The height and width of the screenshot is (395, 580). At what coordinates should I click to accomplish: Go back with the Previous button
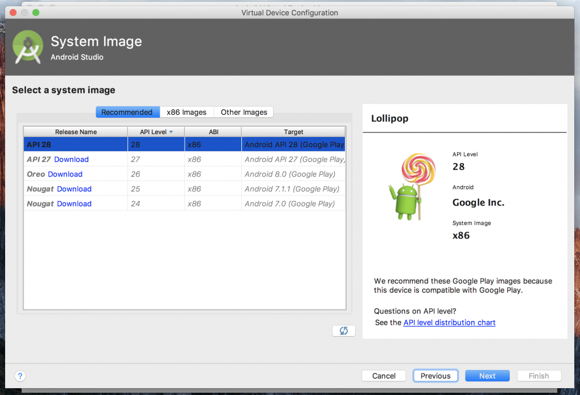[436, 376]
